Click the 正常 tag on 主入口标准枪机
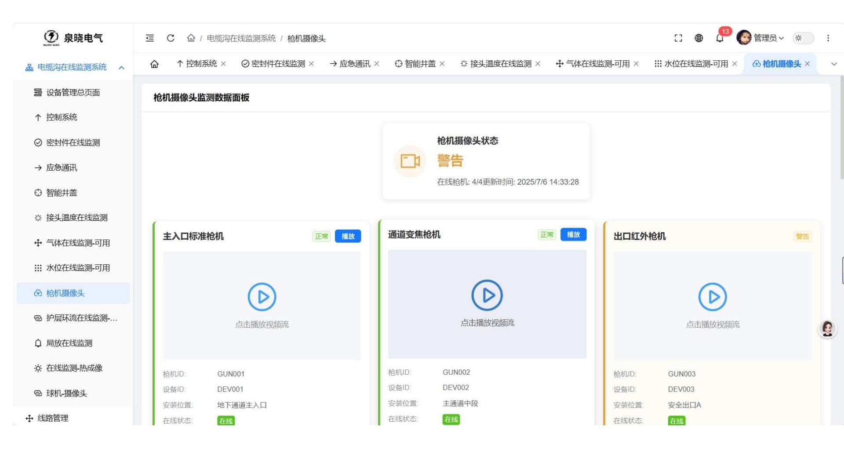Viewport: 844px width, 475px height. tap(321, 237)
